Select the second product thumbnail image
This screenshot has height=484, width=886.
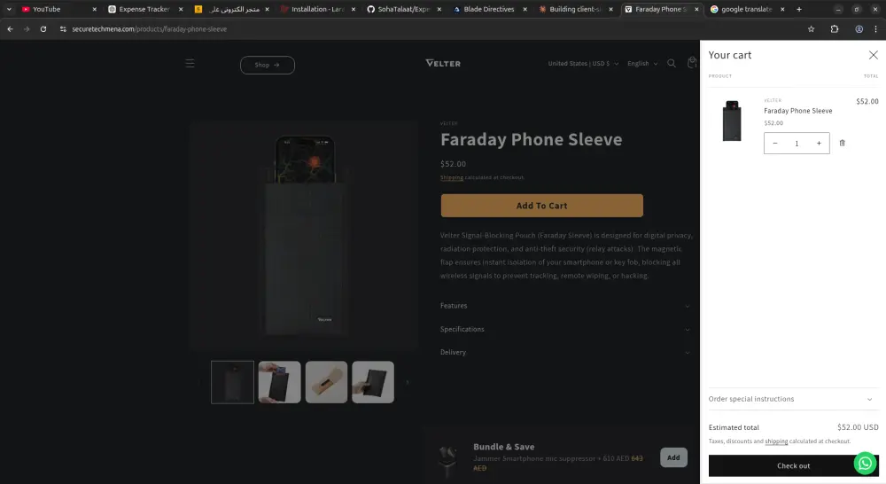pos(280,382)
